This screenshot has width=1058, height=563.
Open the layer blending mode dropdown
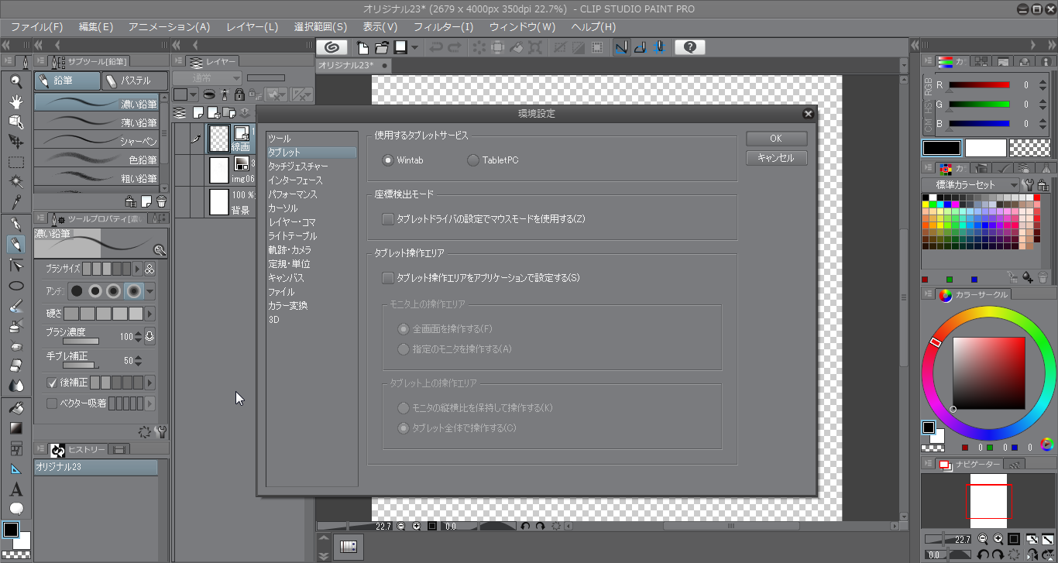click(207, 78)
